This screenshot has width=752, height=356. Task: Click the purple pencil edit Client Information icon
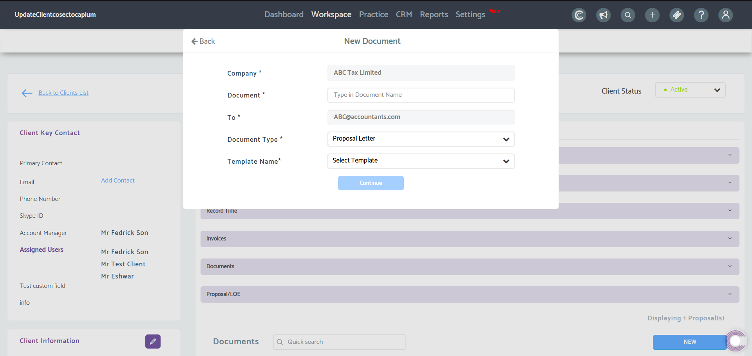[153, 342]
